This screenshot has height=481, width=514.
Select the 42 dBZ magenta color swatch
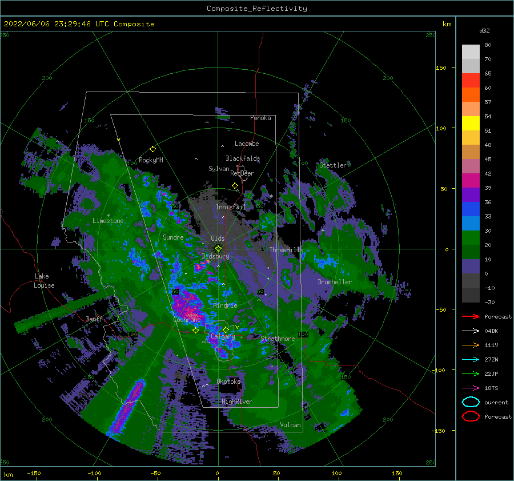click(471, 181)
